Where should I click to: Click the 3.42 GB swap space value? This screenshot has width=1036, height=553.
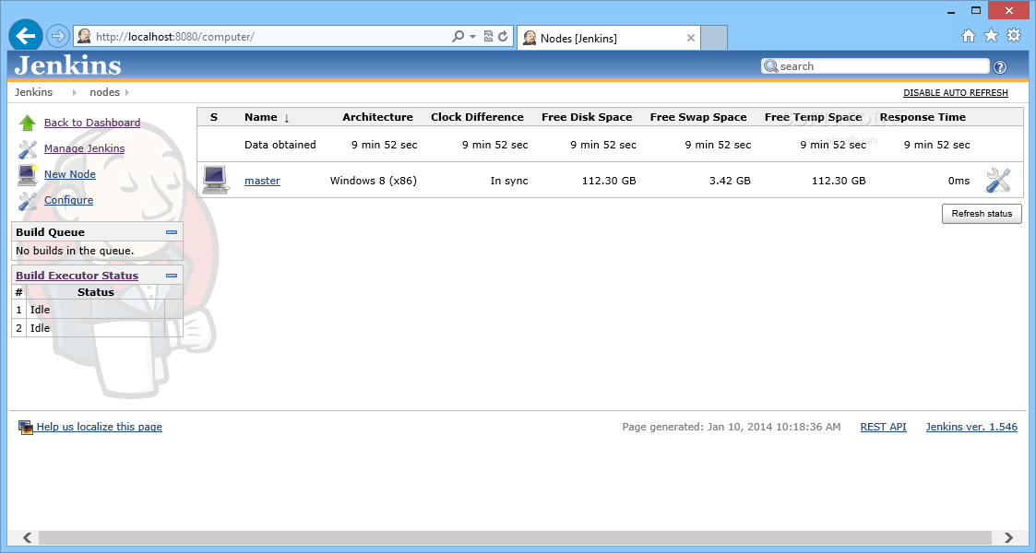[x=730, y=181]
